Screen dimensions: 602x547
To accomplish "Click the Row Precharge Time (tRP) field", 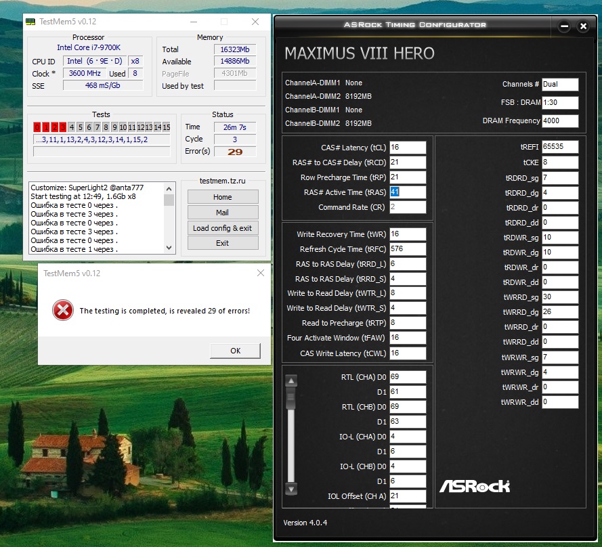I will [408, 177].
